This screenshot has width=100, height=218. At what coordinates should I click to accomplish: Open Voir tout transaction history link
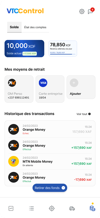(x=83, y=114)
